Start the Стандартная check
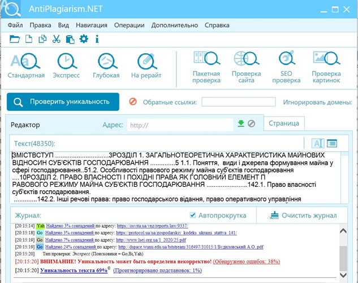The image size is (358, 283). point(26,66)
